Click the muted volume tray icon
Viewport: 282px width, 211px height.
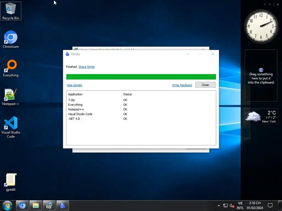click(232, 206)
